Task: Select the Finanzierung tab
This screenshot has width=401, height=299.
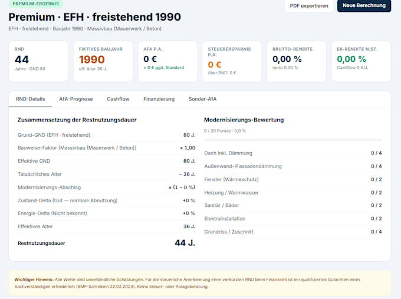Action: 159,99
